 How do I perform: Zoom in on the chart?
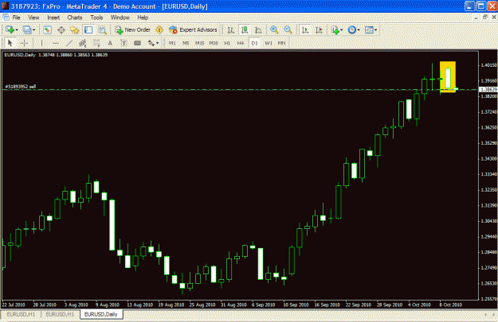(x=274, y=29)
